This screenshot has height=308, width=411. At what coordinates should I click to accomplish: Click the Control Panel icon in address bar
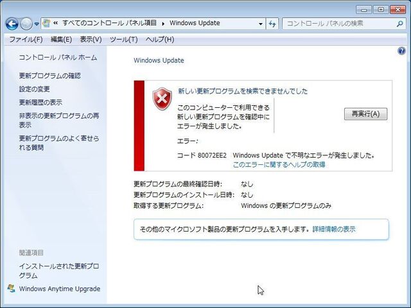tap(46, 23)
